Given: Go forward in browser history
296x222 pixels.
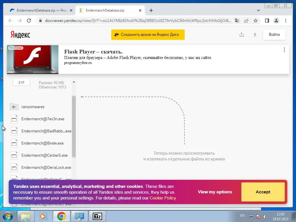Looking at the screenshot, I should tap(20, 21).
